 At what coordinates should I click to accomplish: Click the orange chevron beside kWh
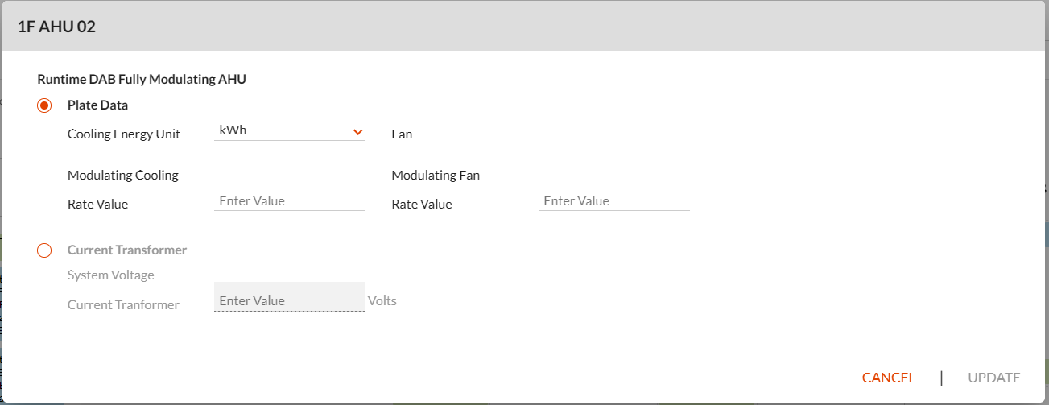click(x=358, y=131)
